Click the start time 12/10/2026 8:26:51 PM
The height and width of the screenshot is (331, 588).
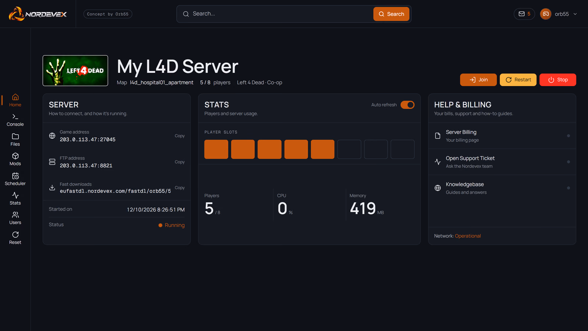156,210
